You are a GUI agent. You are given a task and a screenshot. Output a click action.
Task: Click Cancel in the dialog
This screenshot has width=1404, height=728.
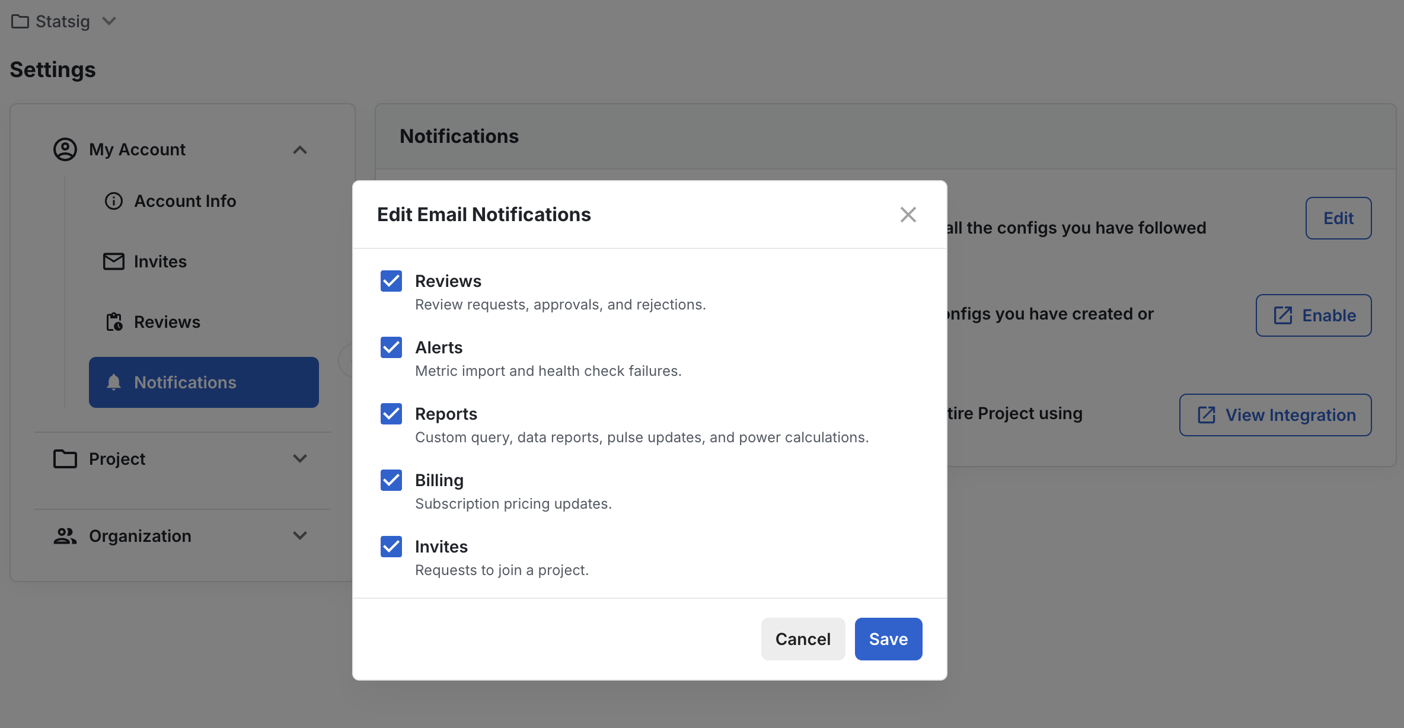point(803,639)
